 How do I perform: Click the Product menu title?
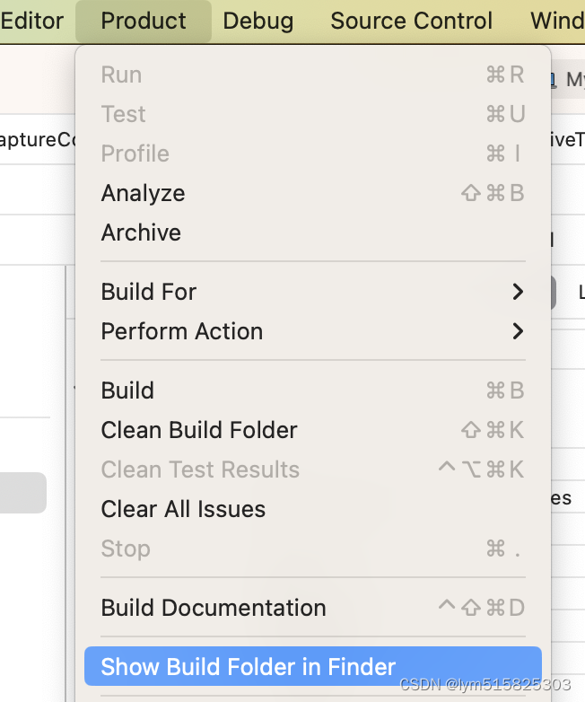click(144, 21)
